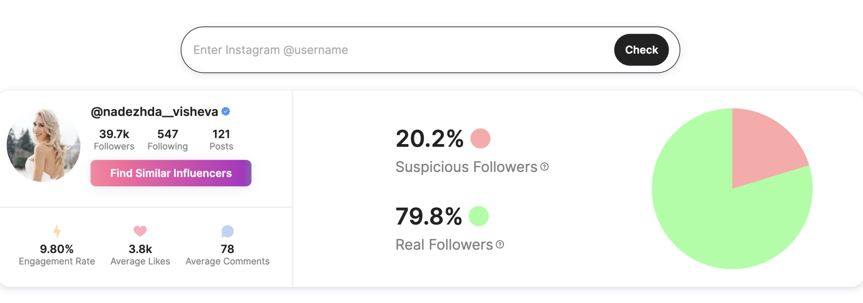
Task: Click Find Similar Influencers button
Action: pyautogui.click(x=171, y=173)
